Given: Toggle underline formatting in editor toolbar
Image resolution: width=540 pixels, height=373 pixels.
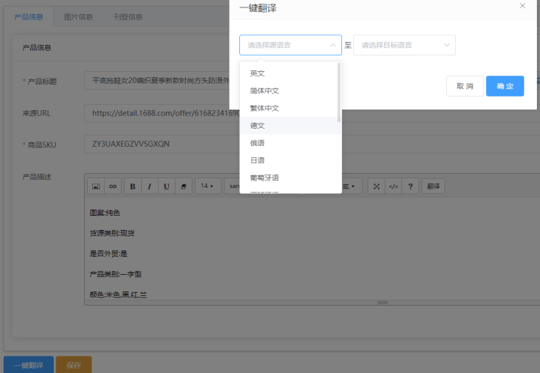Looking at the screenshot, I should click(166, 186).
